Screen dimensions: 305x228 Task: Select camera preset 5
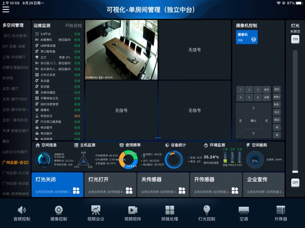coord(249,97)
